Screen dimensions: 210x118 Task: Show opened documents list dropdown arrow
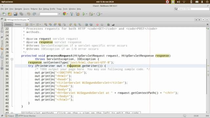click(203, 20)
